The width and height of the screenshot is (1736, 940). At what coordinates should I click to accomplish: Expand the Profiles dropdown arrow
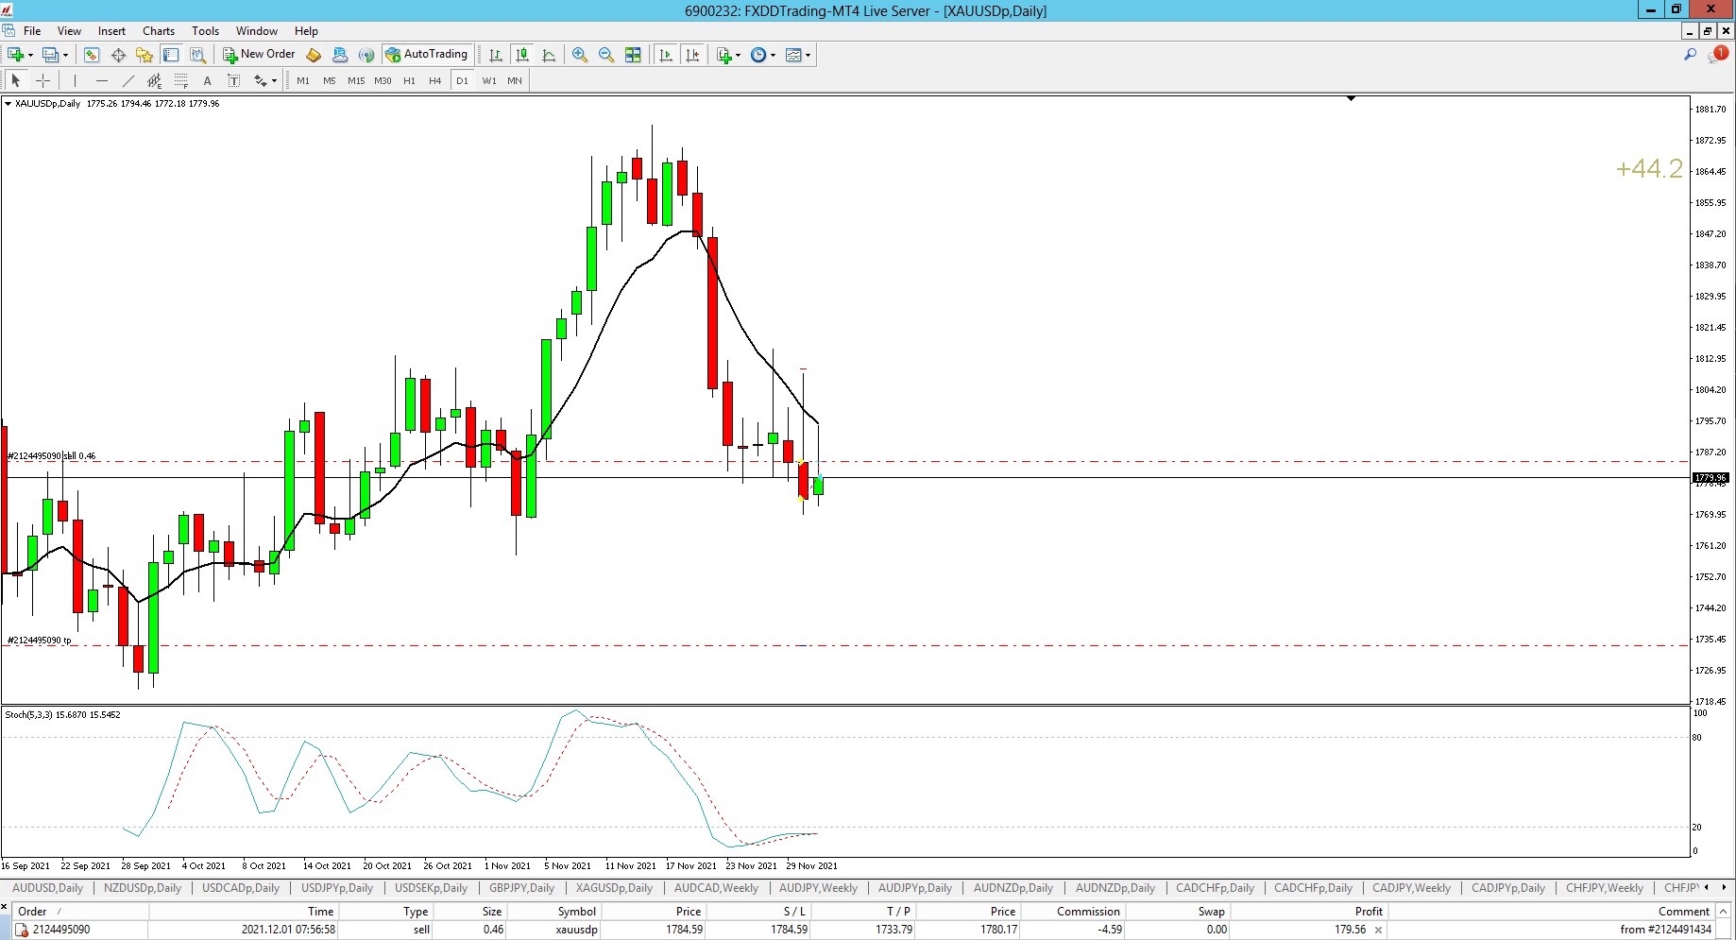coord(65,55)
